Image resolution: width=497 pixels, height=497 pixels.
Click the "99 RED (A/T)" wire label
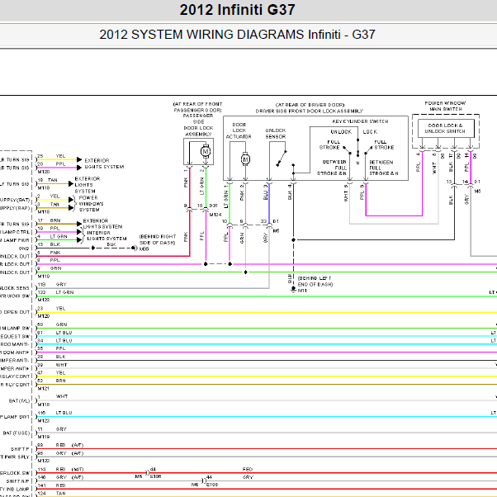[x=60, y=445]
